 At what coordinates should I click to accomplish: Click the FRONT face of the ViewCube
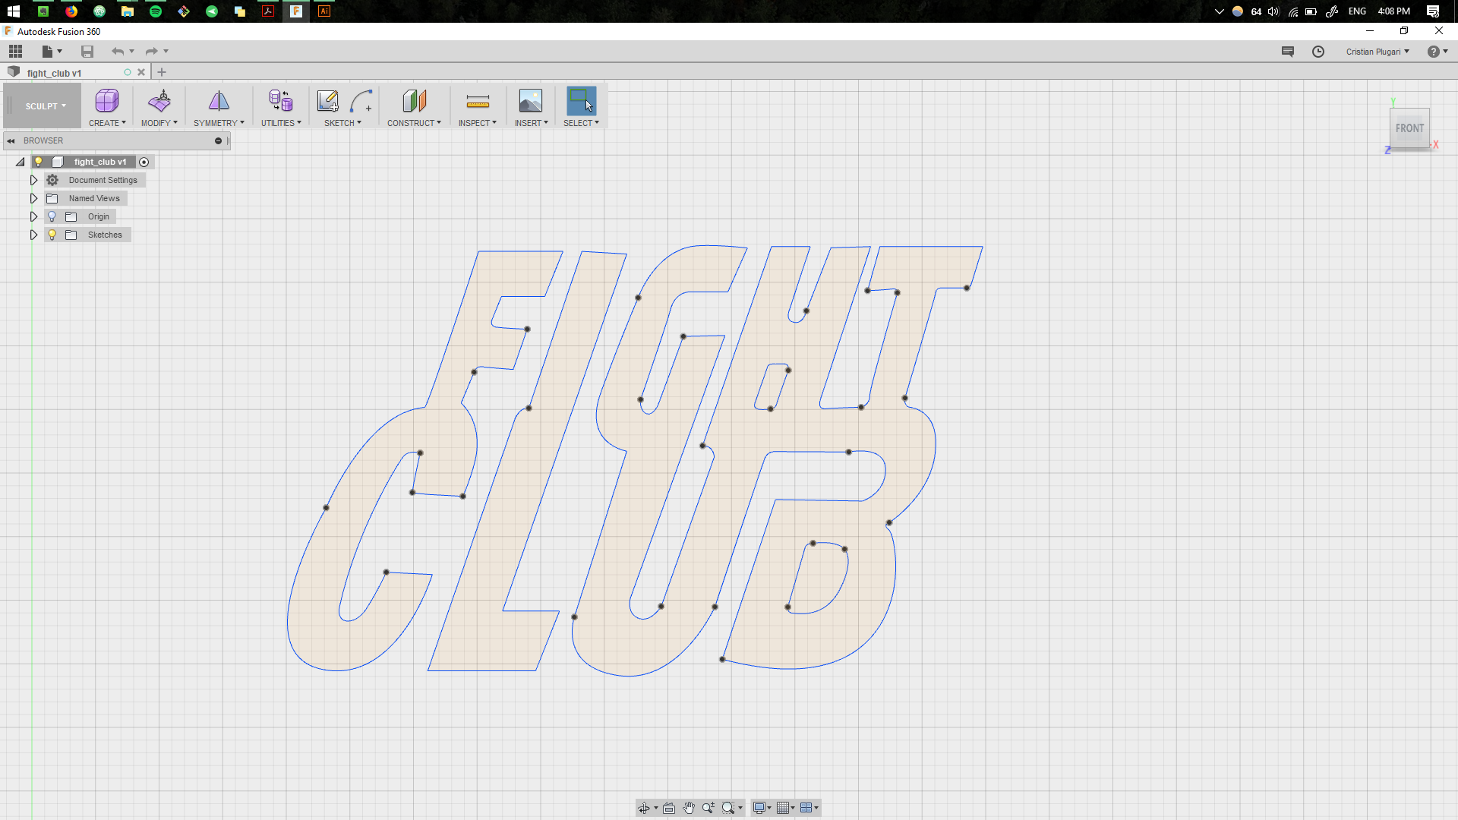coord(1409,128)
